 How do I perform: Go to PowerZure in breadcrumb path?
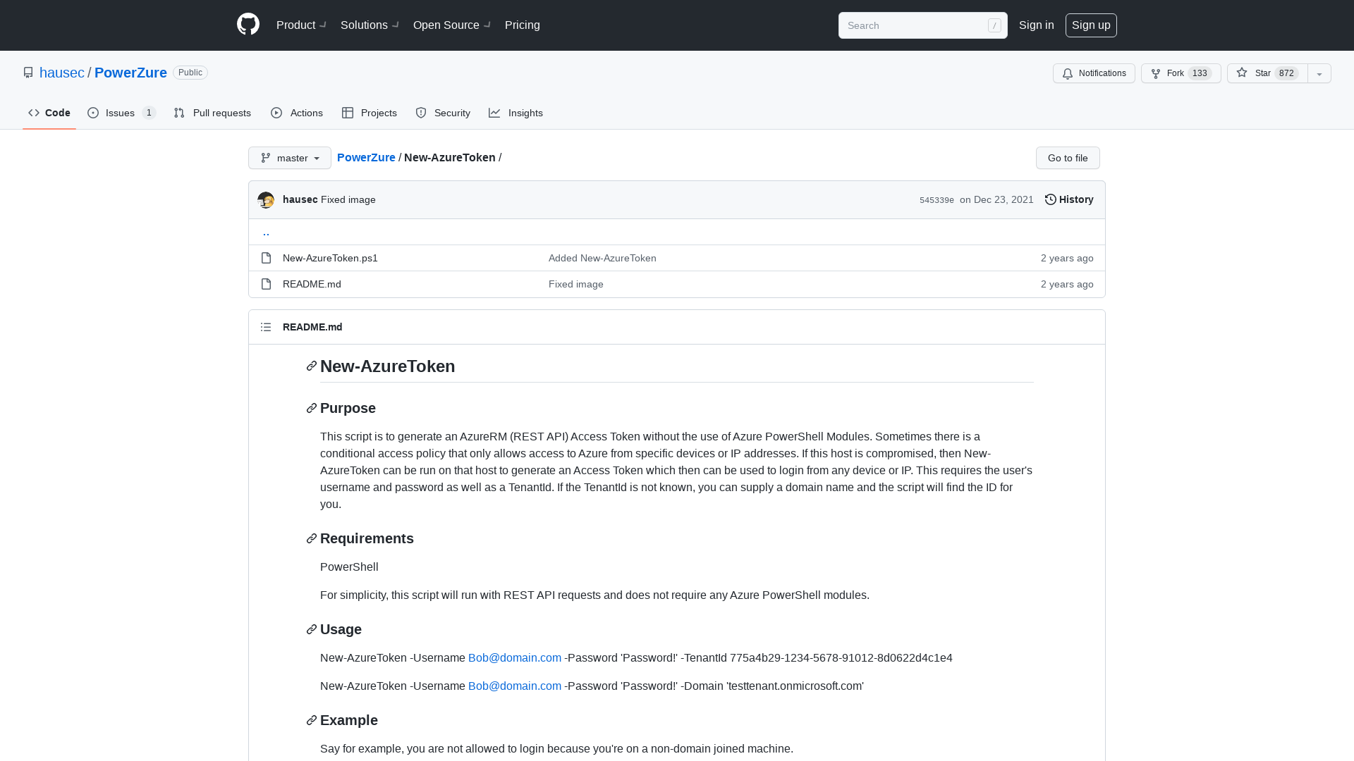click(x=366, y=157)
